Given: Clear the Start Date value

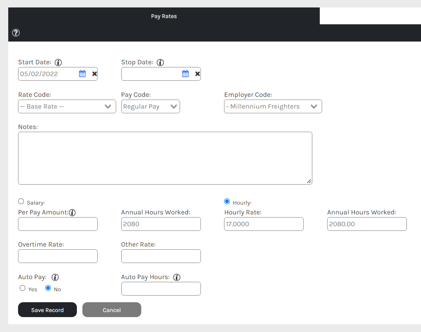Looking at the screenshot, I should [95, 74].
